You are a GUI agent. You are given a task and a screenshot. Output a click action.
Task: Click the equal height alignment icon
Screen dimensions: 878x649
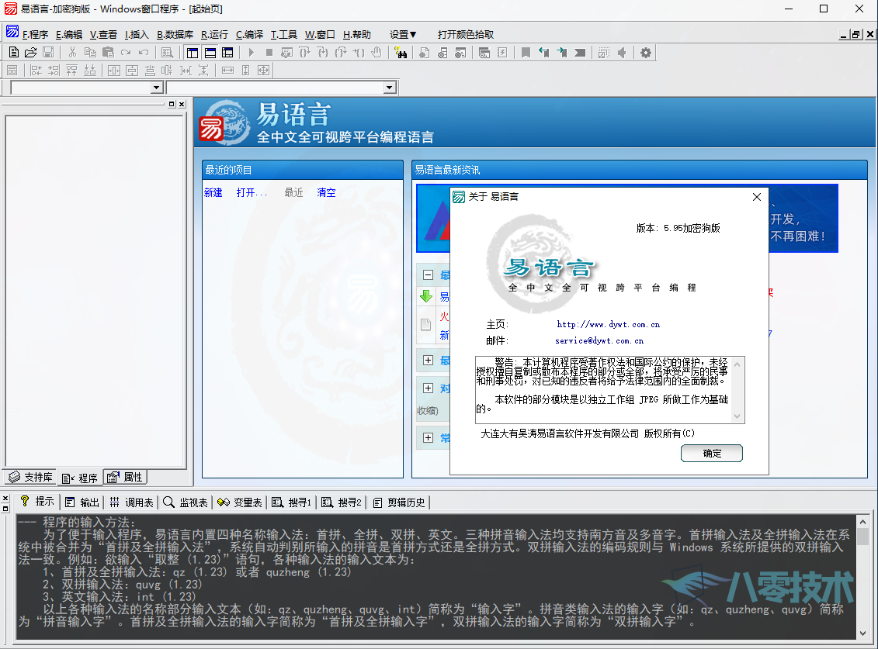pos(246,71)
